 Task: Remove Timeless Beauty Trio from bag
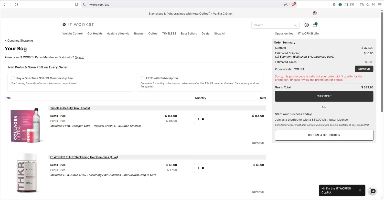pos(258,143)
